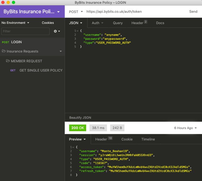Fold response JSON at line 1 arrow
The height and width of the screenshot is (181, 202).
tap(73, 147)
